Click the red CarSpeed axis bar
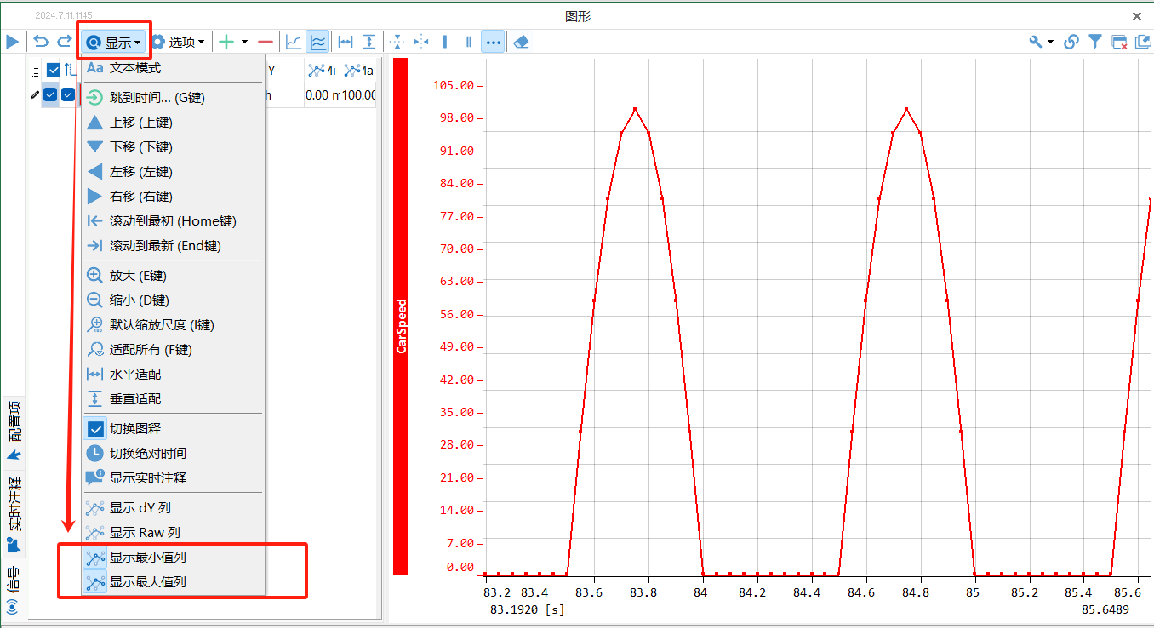This screenshot has width=1154, height=629. (401, 316)
